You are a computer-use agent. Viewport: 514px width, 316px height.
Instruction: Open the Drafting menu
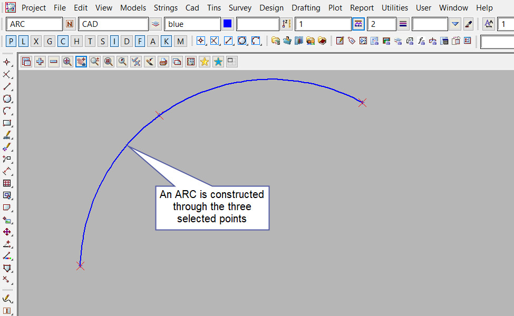tap(306, 8)
